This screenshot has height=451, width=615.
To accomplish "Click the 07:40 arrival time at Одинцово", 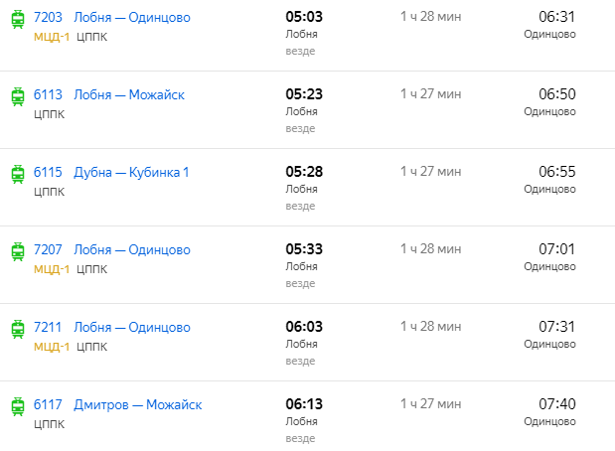I will coord(557,404).
